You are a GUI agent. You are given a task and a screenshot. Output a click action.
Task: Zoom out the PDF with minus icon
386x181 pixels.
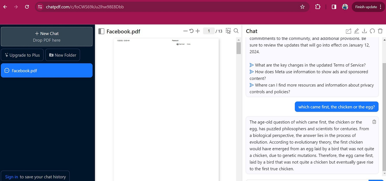[185, 31]
